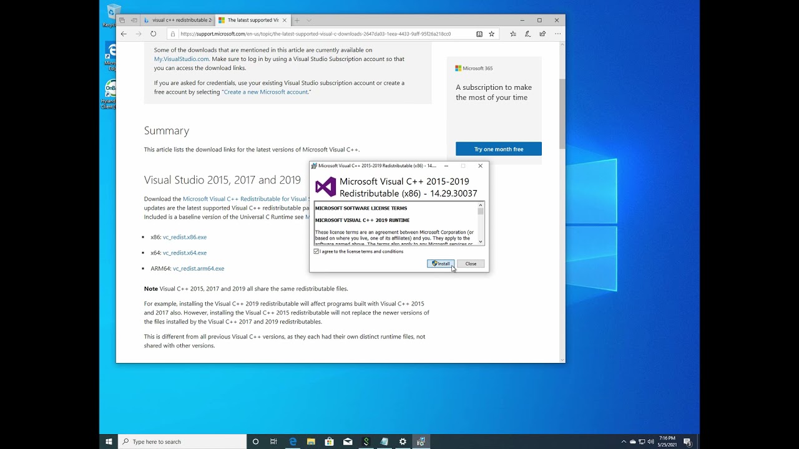Click the license text scrollbar up arrow
Screen dimensions: 799x449
[x=481, y=205]
